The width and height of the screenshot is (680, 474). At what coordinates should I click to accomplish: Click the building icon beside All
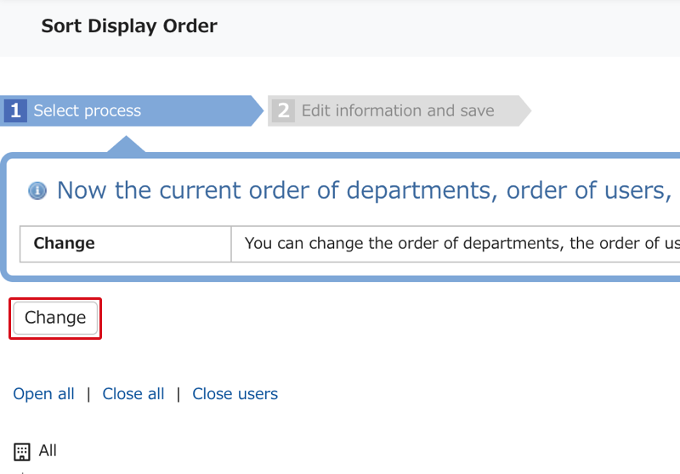(x=22, y=451)
